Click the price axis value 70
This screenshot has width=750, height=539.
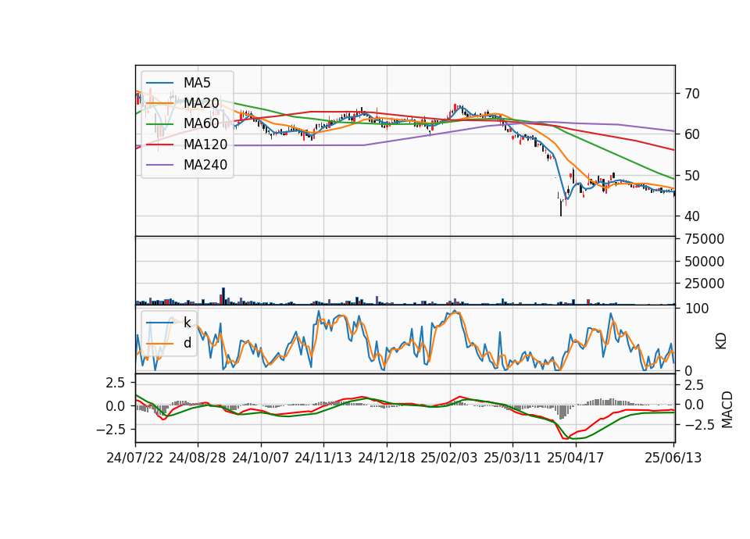point(692,94)
